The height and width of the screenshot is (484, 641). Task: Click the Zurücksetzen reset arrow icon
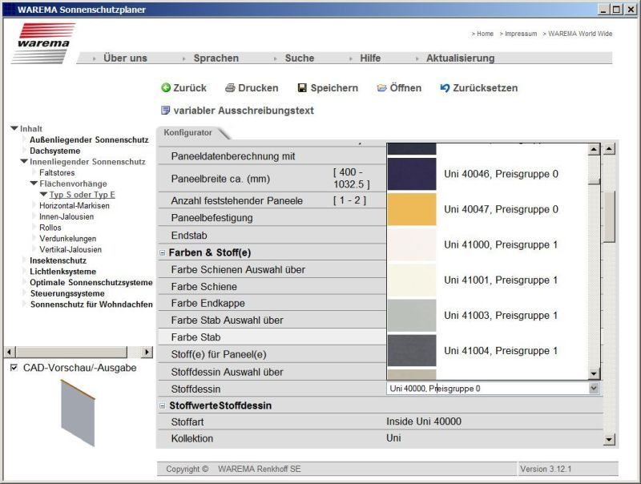pyautogui.click(x=445, y=88)
